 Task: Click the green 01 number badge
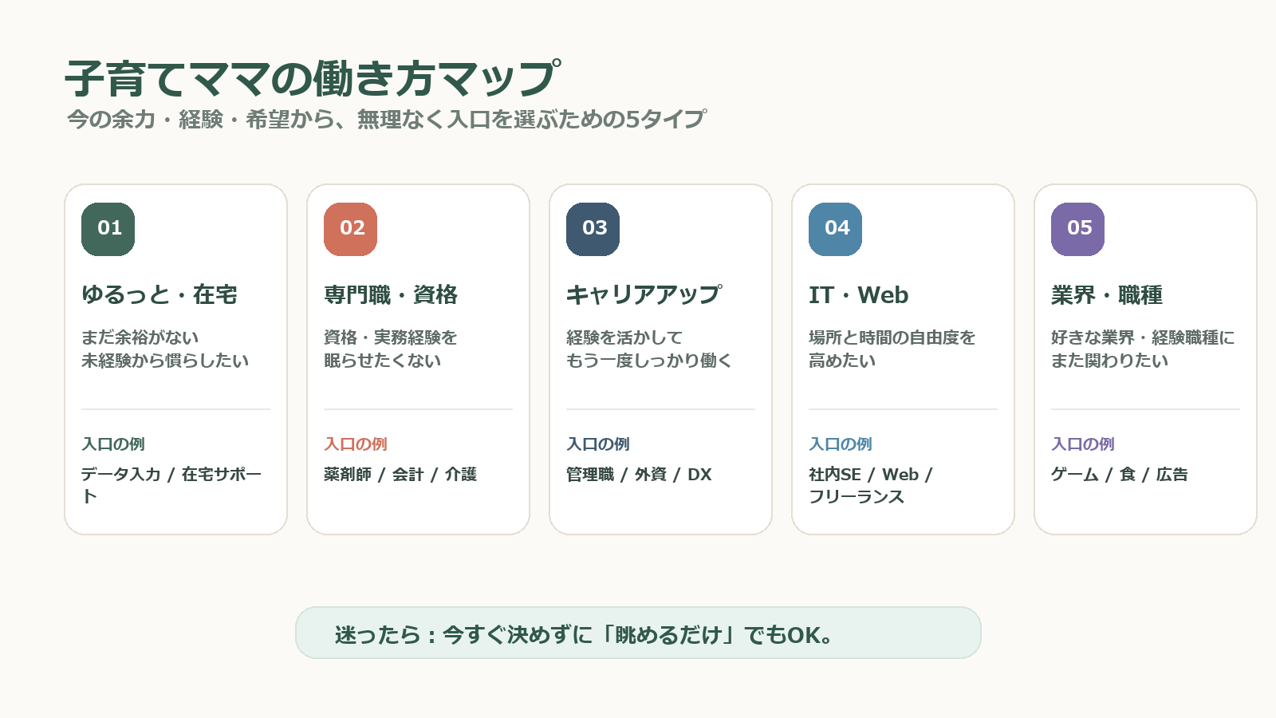coord(108,229)
